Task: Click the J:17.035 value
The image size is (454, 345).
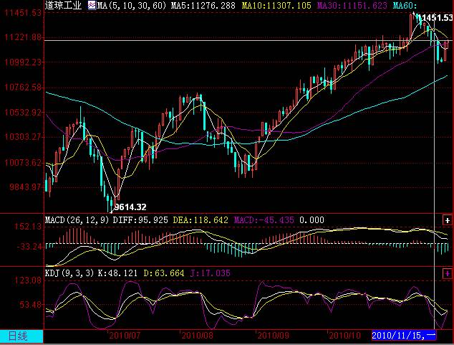Action: pos(211,273)
